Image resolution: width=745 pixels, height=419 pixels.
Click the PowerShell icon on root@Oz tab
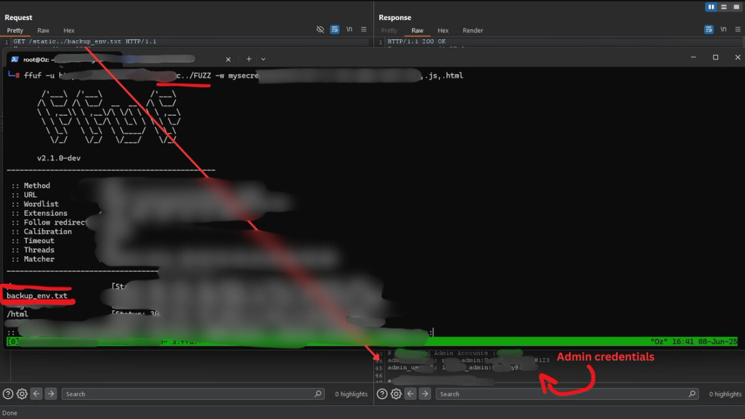[14, 59]
